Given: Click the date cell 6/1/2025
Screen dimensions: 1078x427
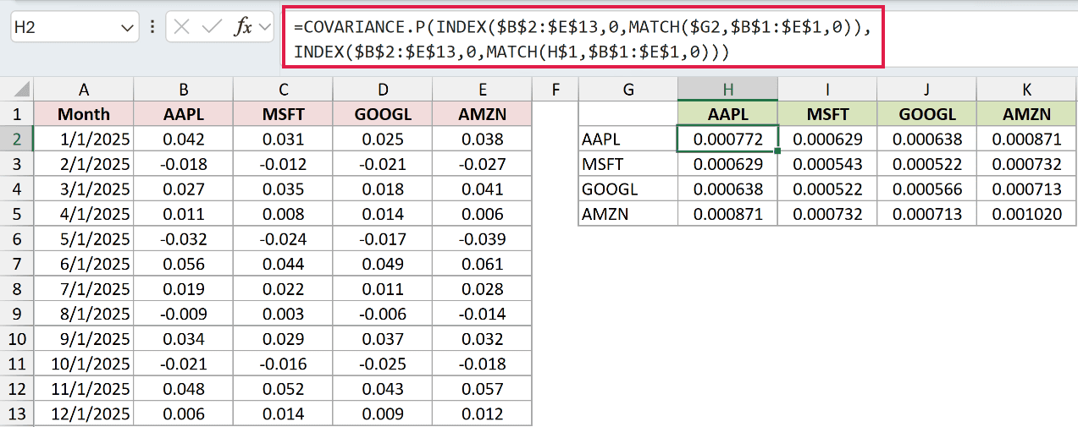Looking at the screenshot, I should coord(84,264).
